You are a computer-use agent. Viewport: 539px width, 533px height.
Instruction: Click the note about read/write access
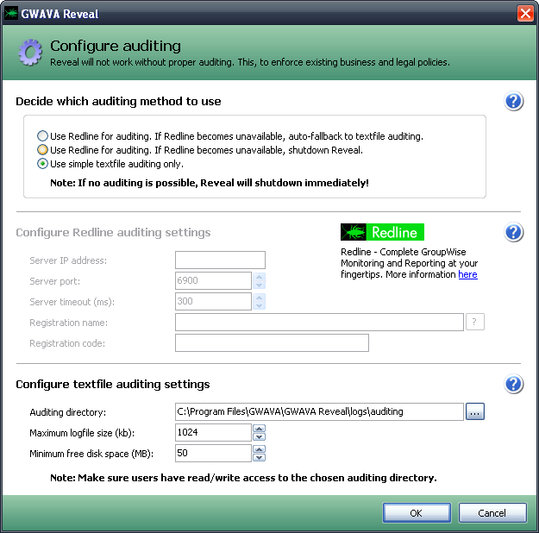(x=243, y=478)
